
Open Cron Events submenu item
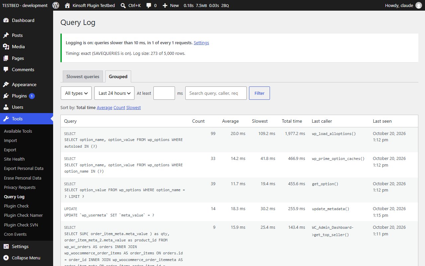pyautogui.click(x=15, y=234)
